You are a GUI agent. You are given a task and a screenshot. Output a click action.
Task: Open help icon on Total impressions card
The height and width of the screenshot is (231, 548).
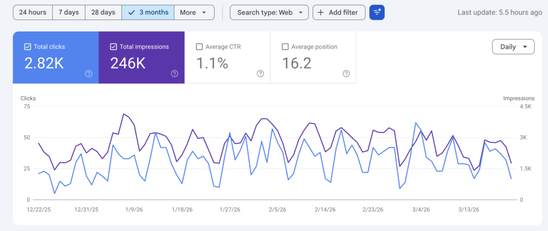point(174,74)
